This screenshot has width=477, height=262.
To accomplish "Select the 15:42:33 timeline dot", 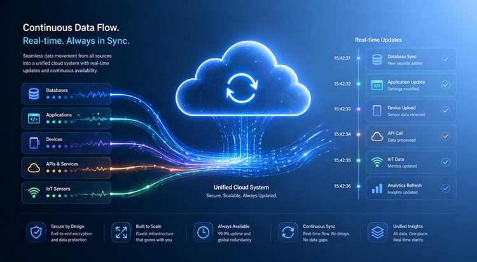I will (359, 109).
